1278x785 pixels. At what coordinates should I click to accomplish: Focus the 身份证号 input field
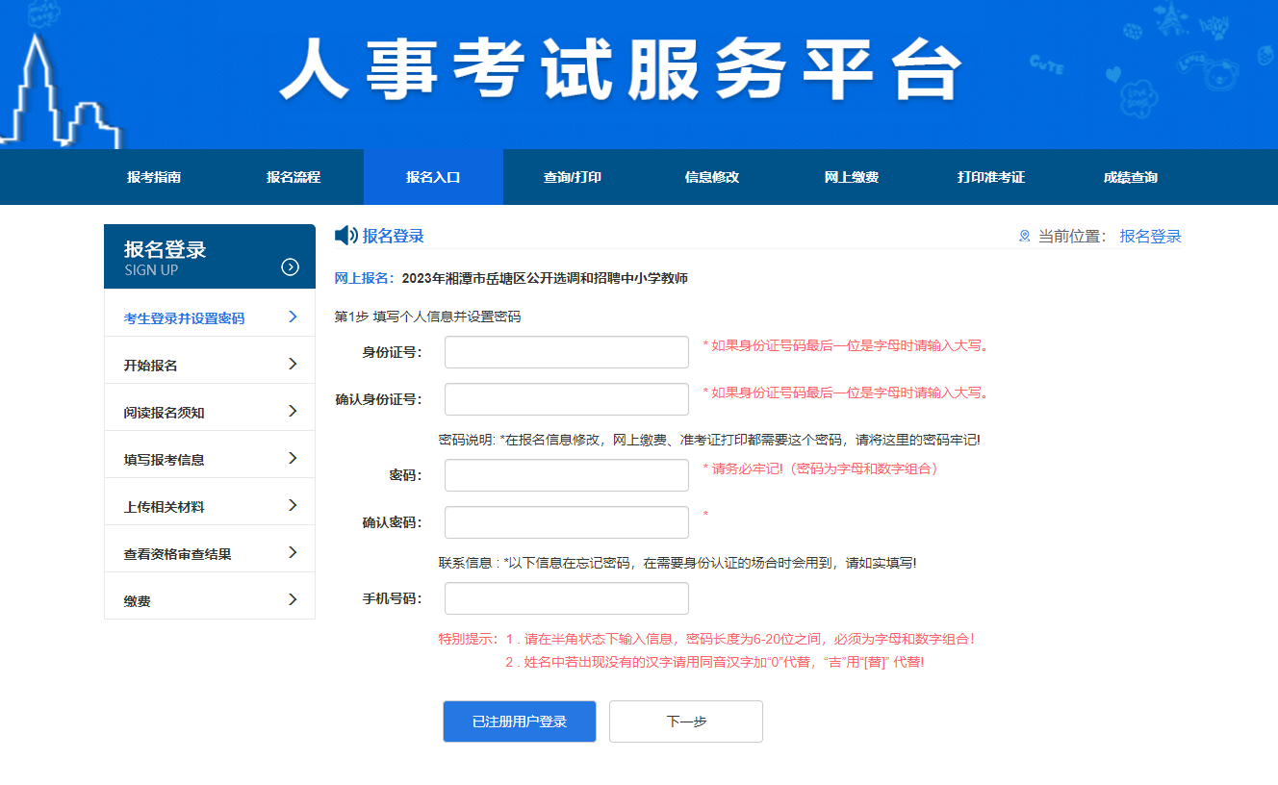coord(567,352)
